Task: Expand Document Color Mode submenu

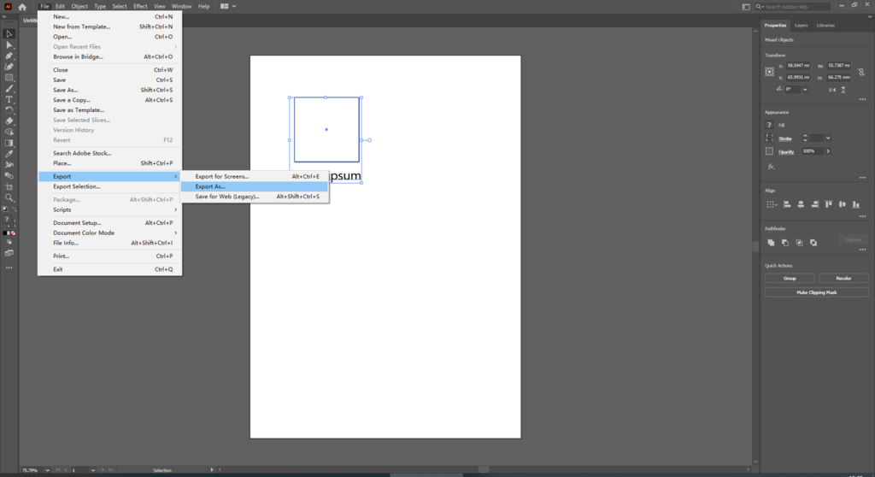Action: click(x=110, y=233)
